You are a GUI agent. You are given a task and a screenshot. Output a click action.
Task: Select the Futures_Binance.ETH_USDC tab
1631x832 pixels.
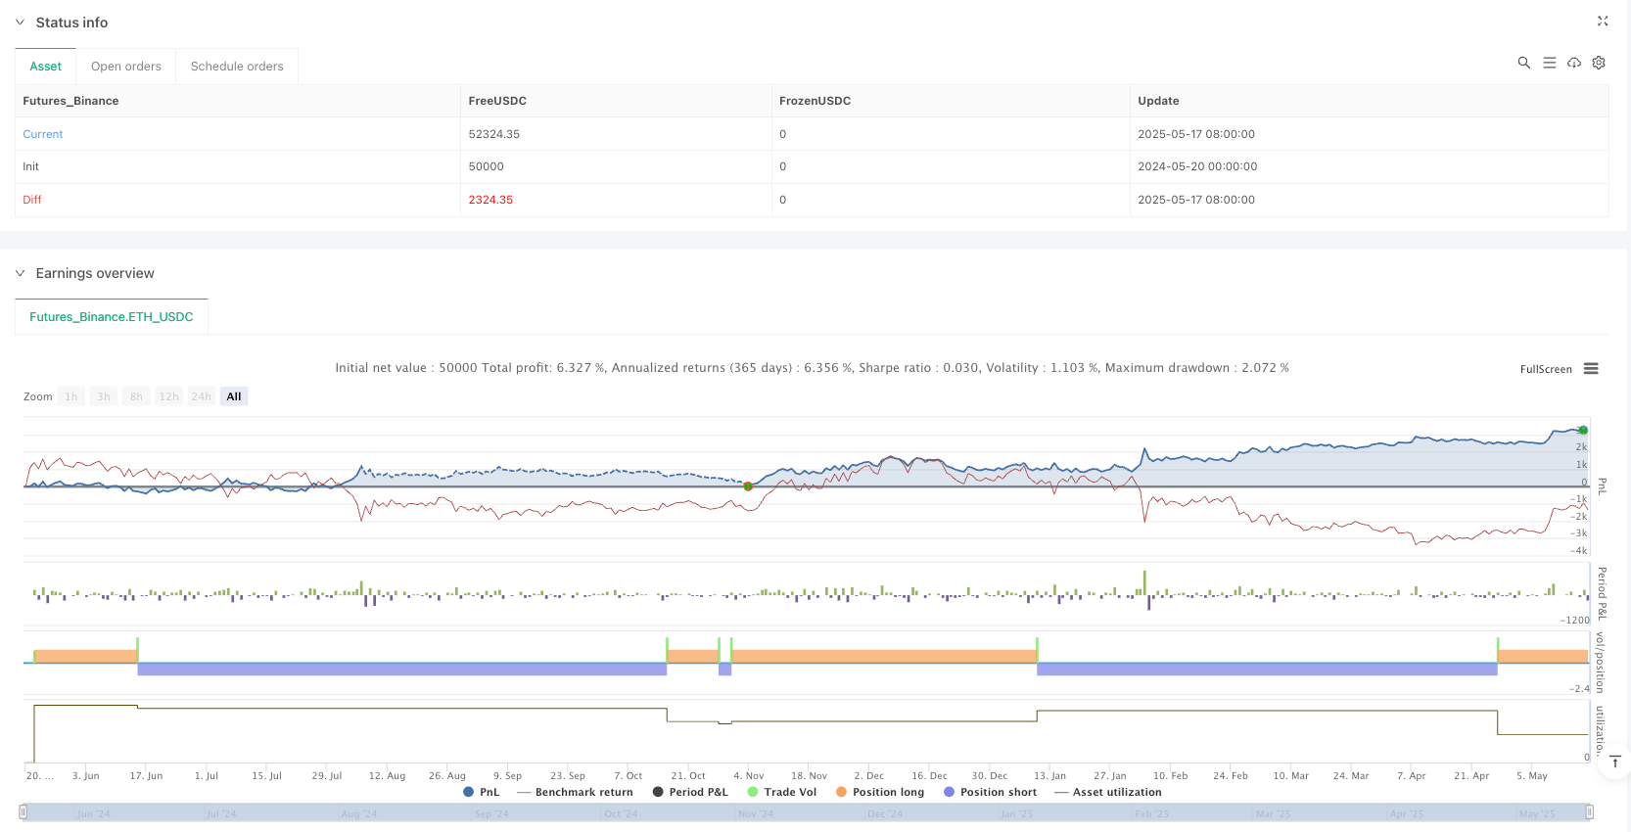click(112, 317)
